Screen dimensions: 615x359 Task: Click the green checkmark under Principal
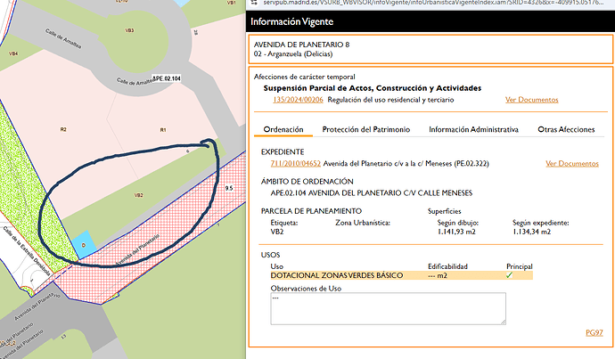coord(509,275)
